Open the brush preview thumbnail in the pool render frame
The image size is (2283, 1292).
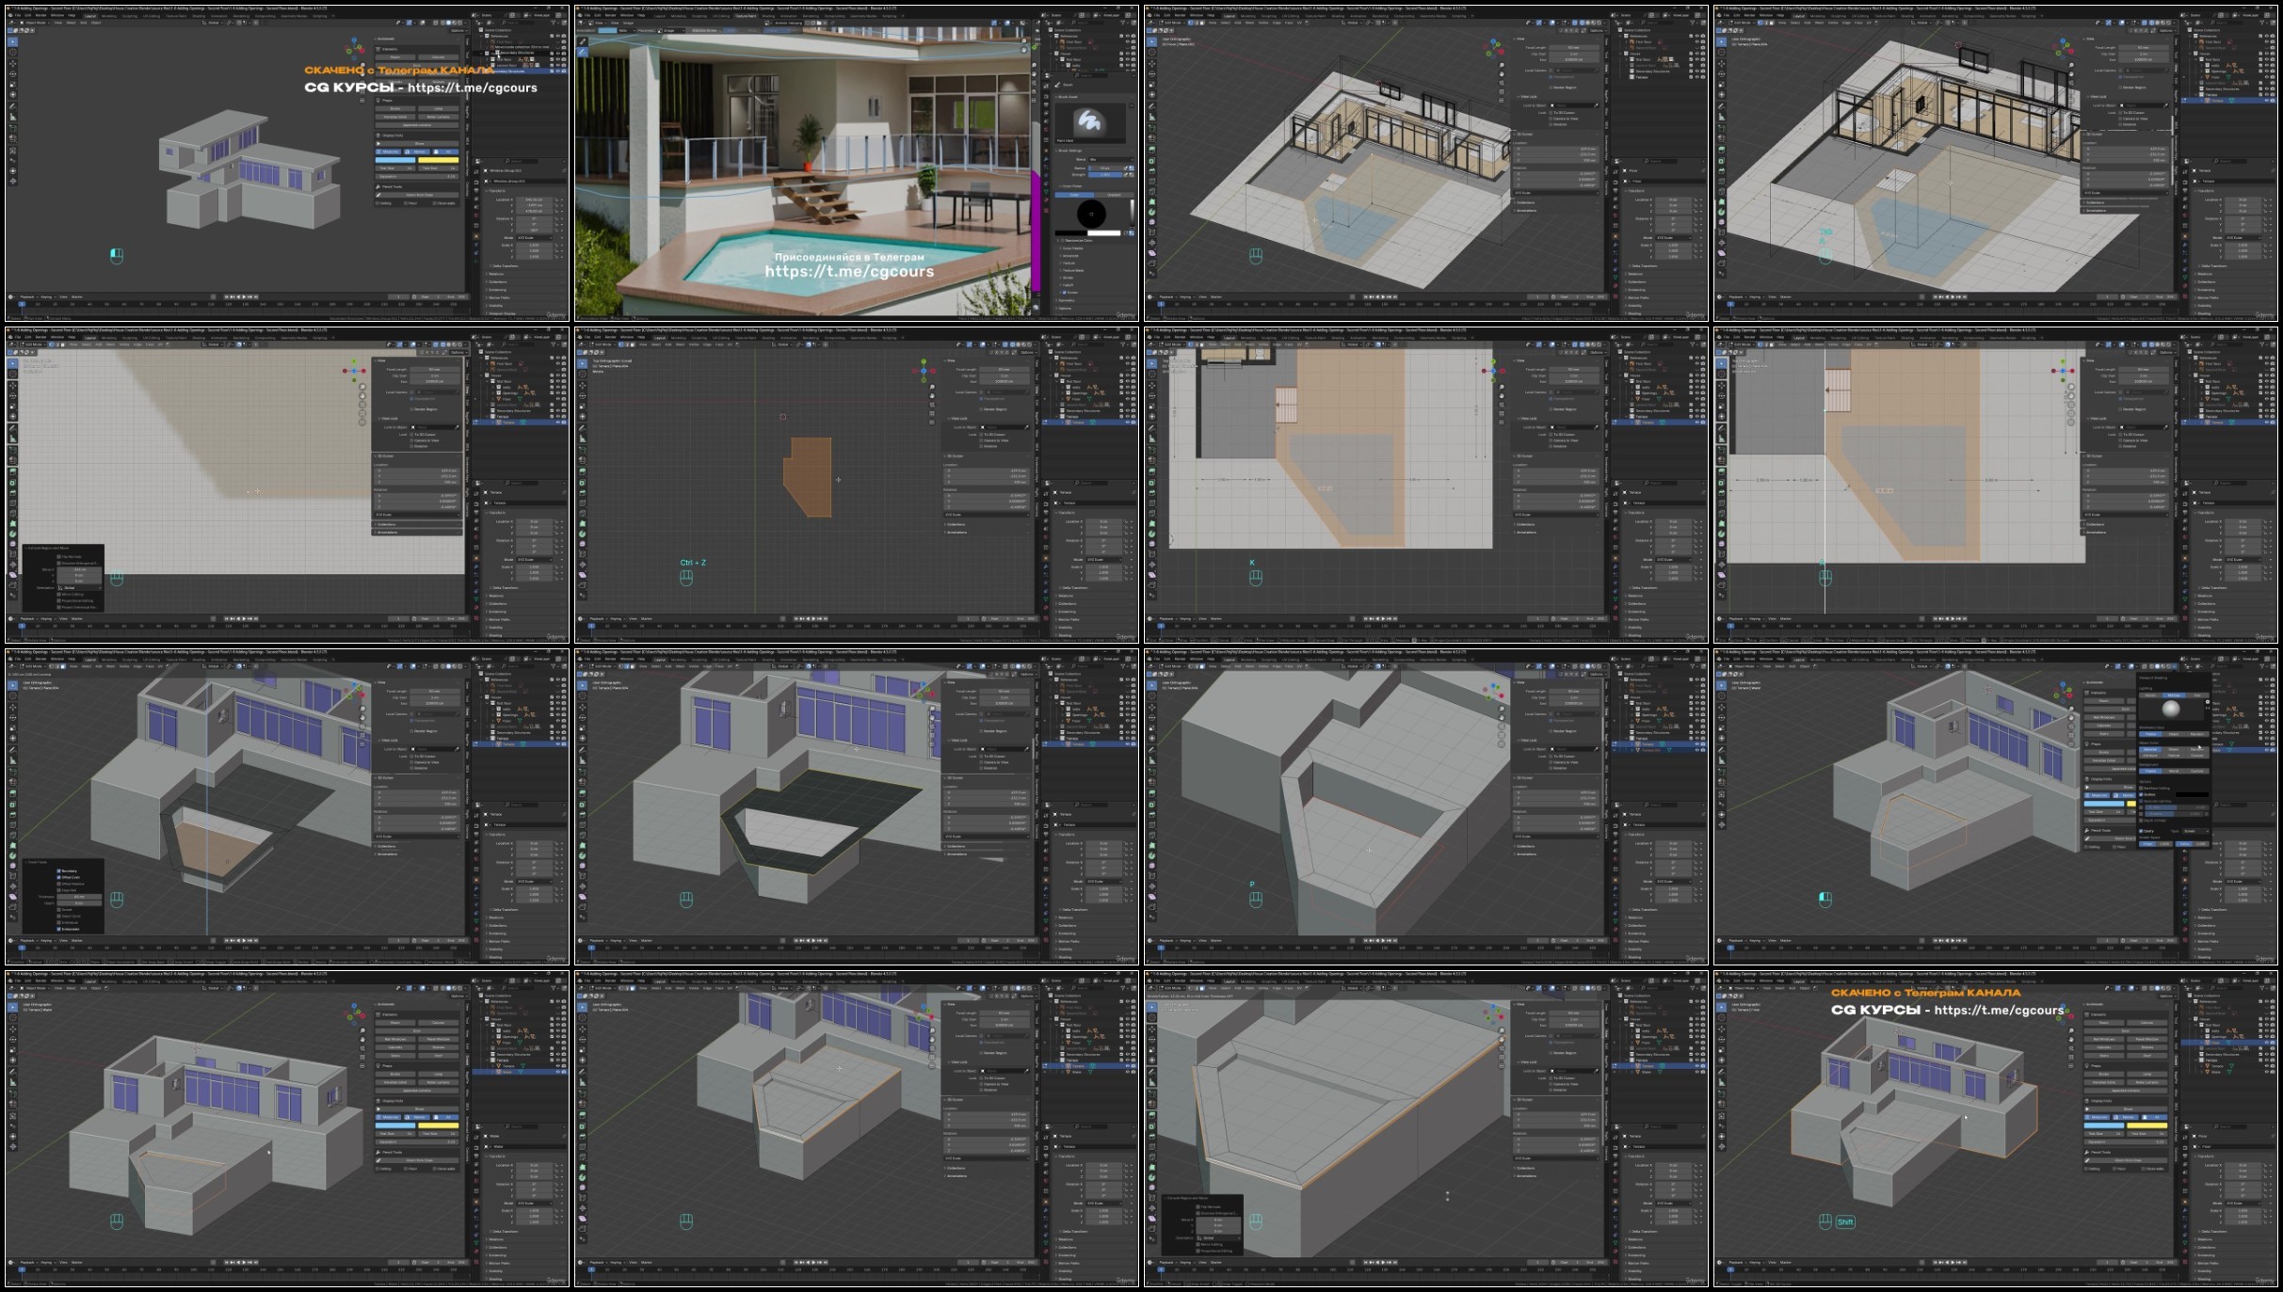(1089, 121)
